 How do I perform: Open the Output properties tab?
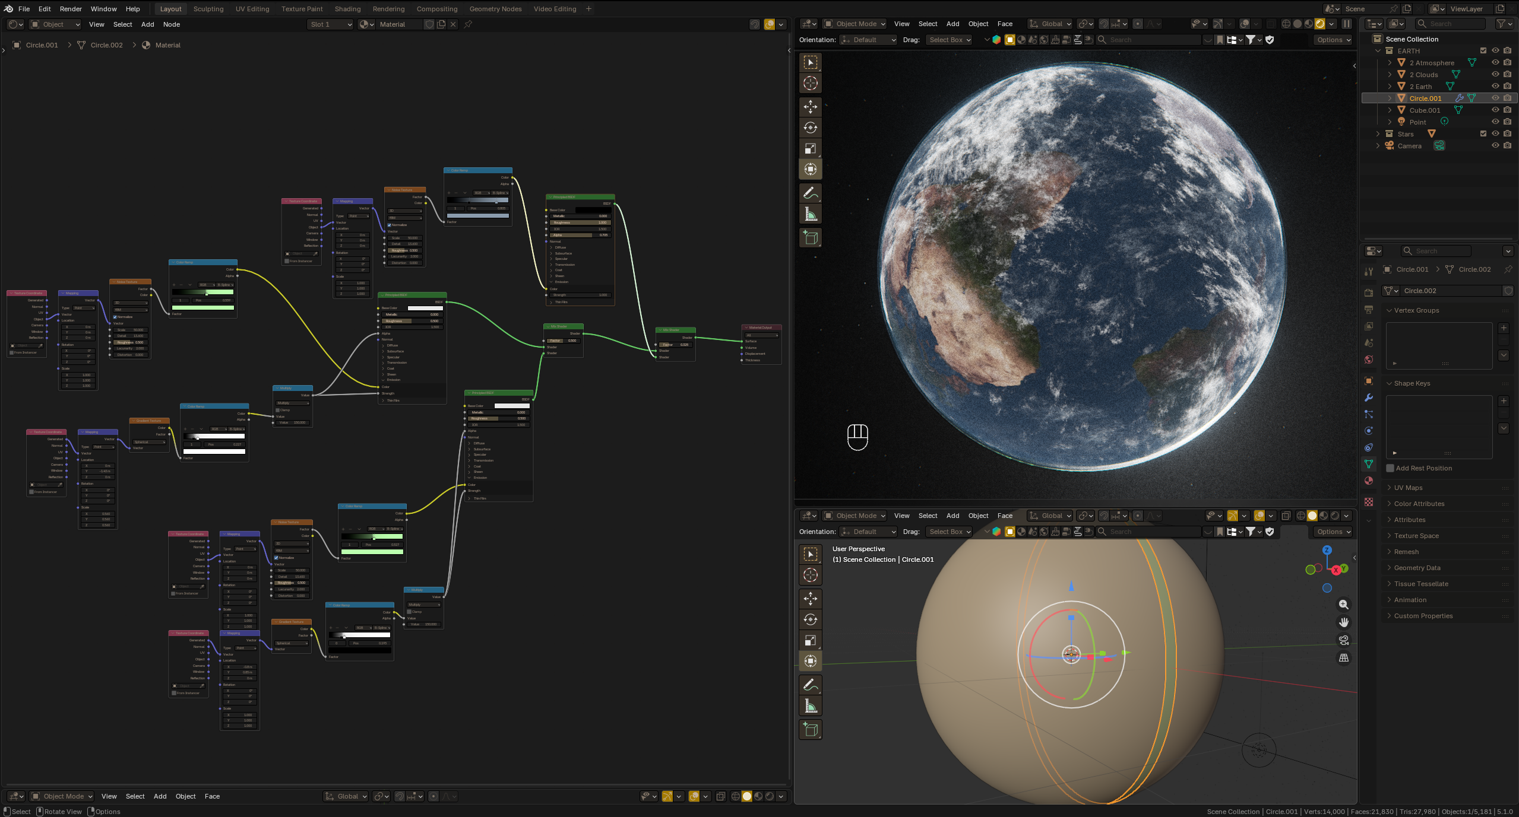tap(1369, 309)
